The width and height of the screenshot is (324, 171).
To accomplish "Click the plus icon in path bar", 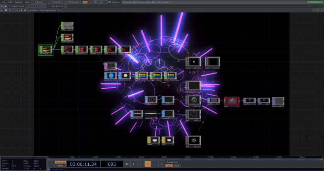I will click(17, 10).
